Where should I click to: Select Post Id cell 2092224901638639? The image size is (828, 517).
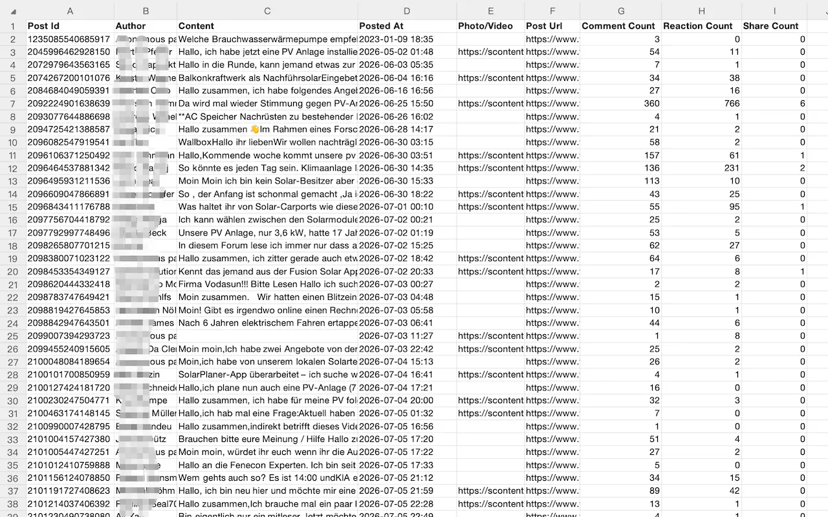click(x=70, y=103)
